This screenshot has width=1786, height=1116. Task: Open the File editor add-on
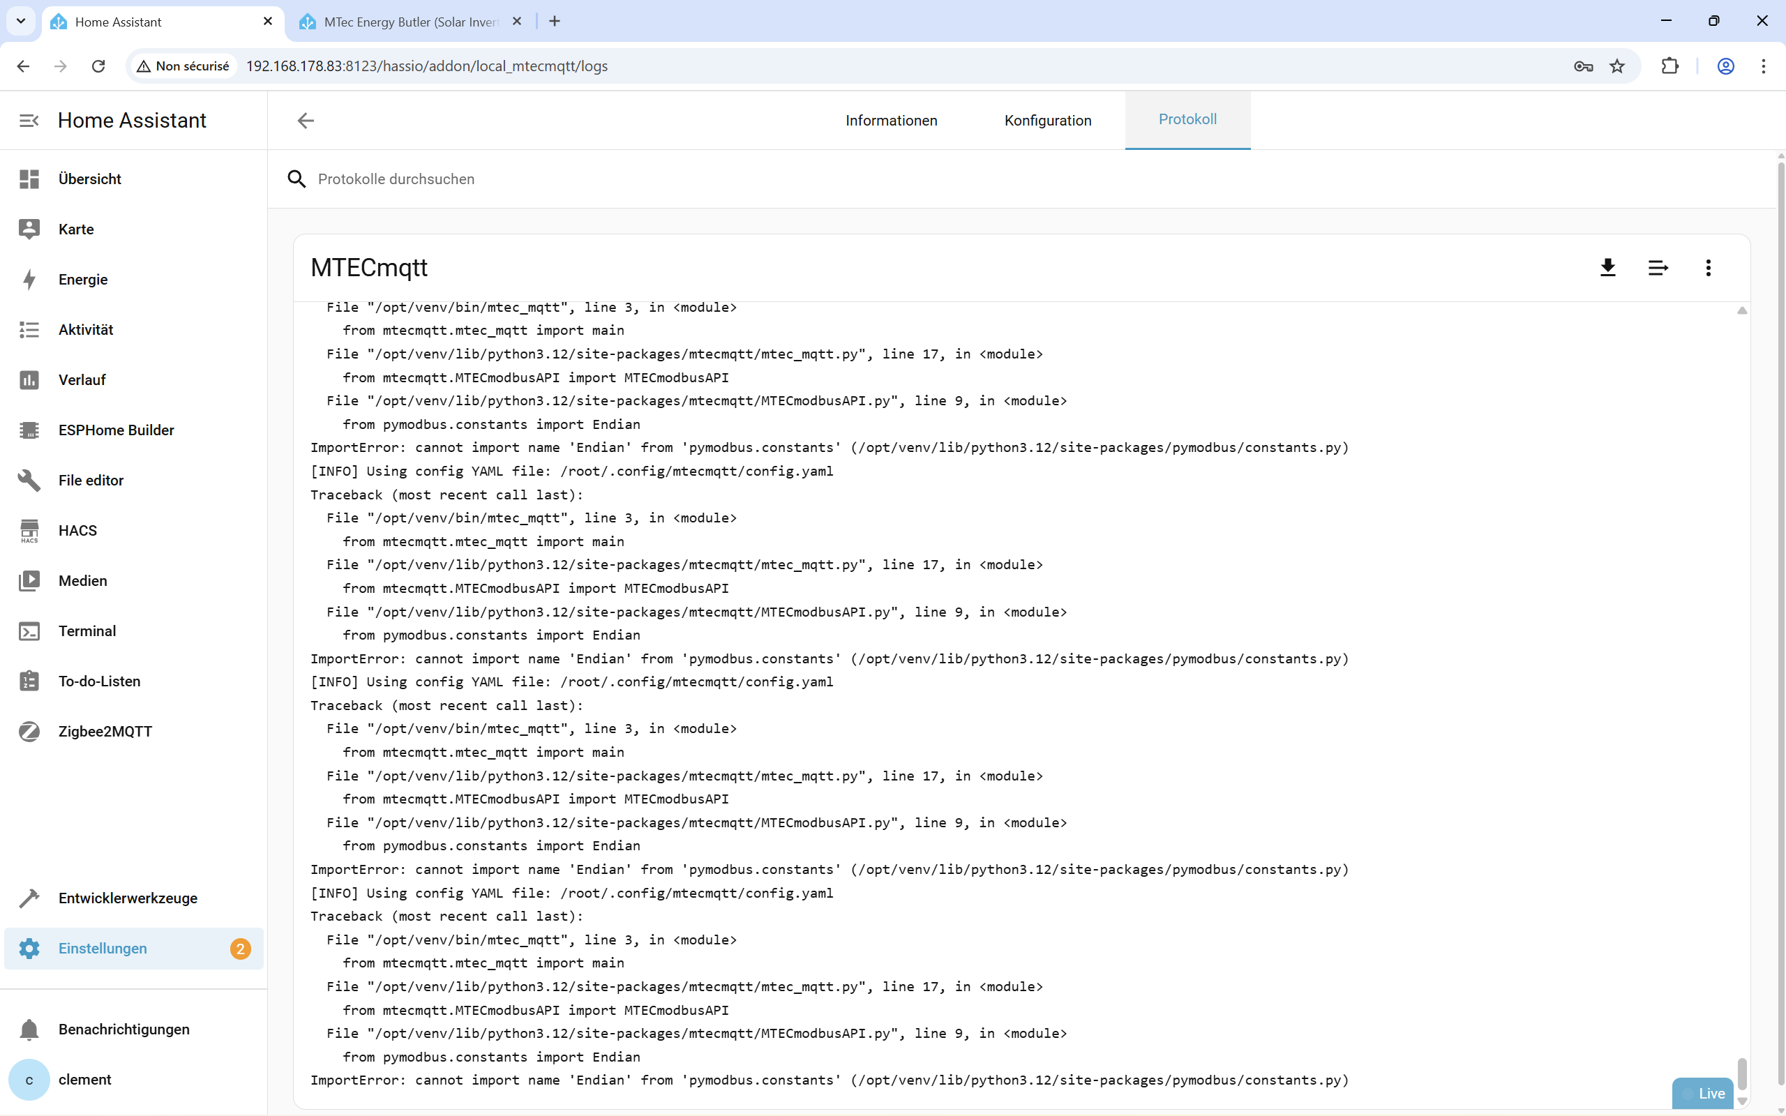[x=91, y=481]
